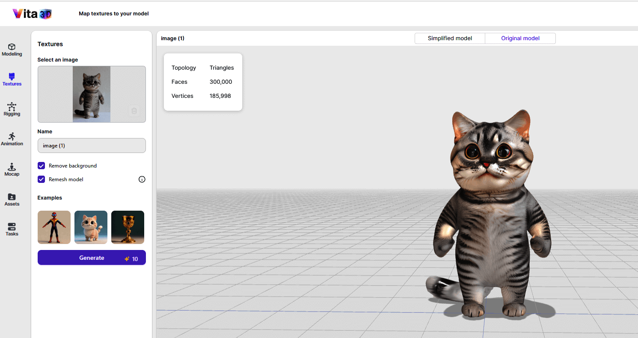Select the Textures sidebar icon
Viewport: 638px width, 338px height.
pyautogui.click(x=12, y=79)
